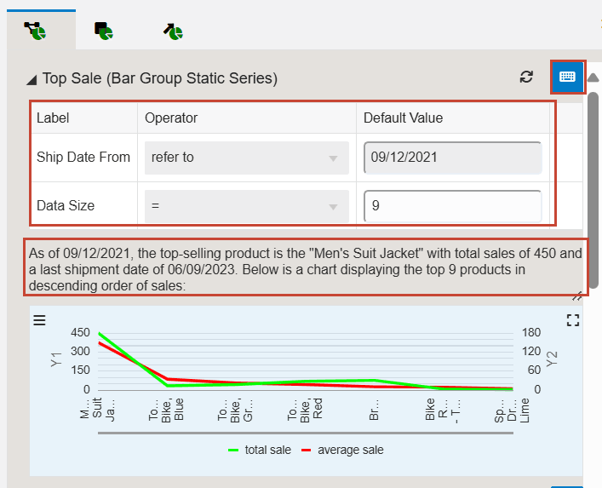Click the text resize handle icon

point(576,296)
